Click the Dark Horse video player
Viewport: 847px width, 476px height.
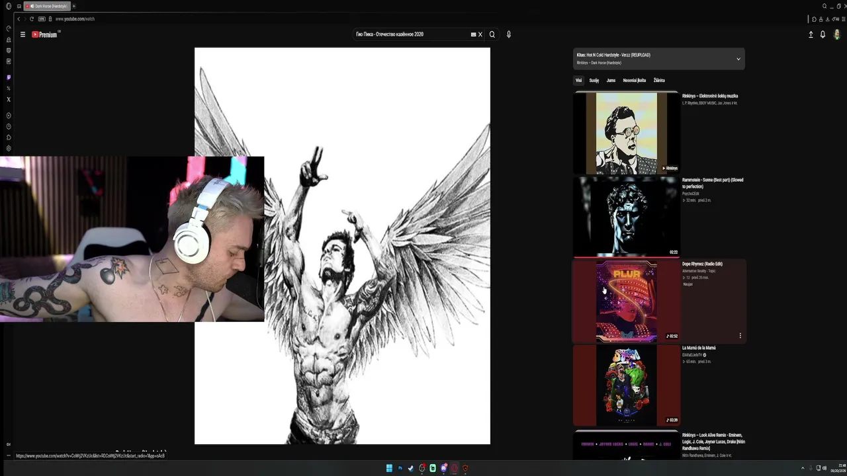pos(342,246)
